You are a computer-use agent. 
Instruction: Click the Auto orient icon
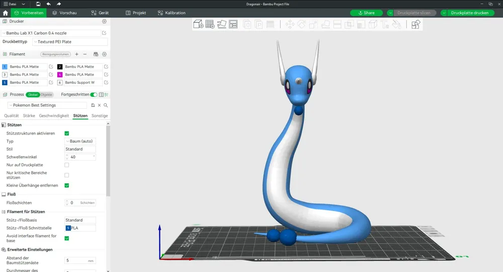tap(222, 24)
